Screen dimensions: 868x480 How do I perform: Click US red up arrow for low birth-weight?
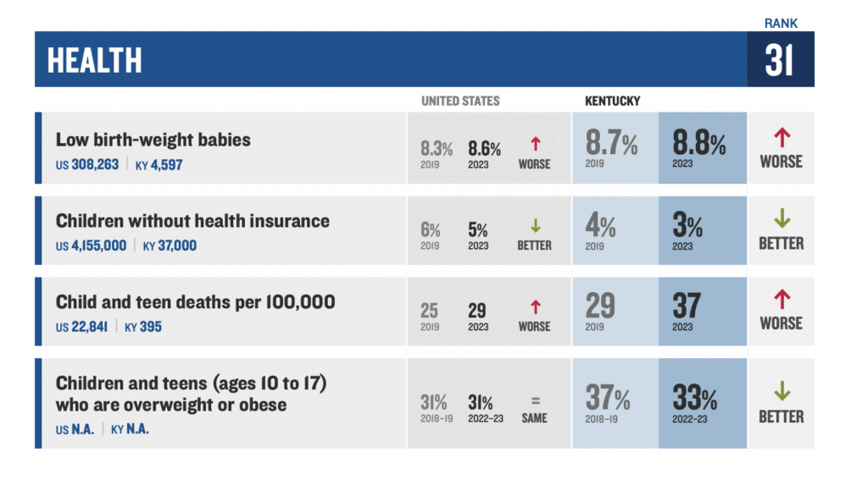pyautogui.click(x=535, y=144)
